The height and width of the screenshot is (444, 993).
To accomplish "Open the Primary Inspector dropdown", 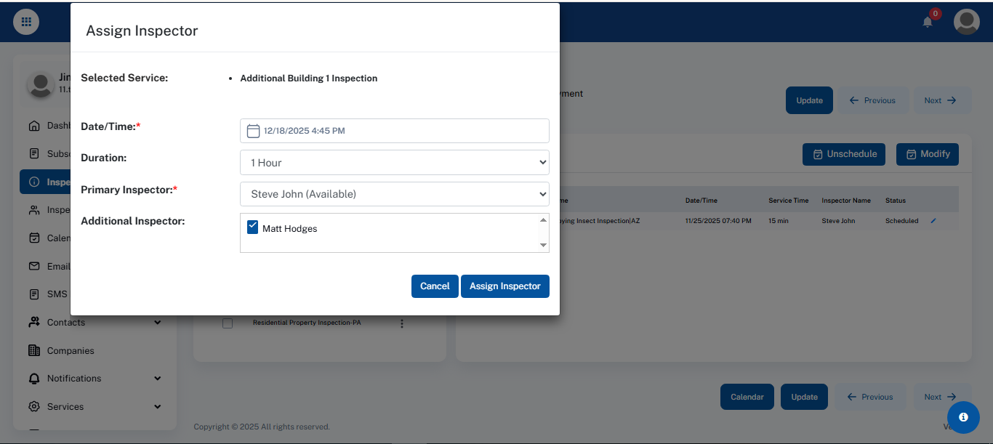I will [x=394, y=194].
